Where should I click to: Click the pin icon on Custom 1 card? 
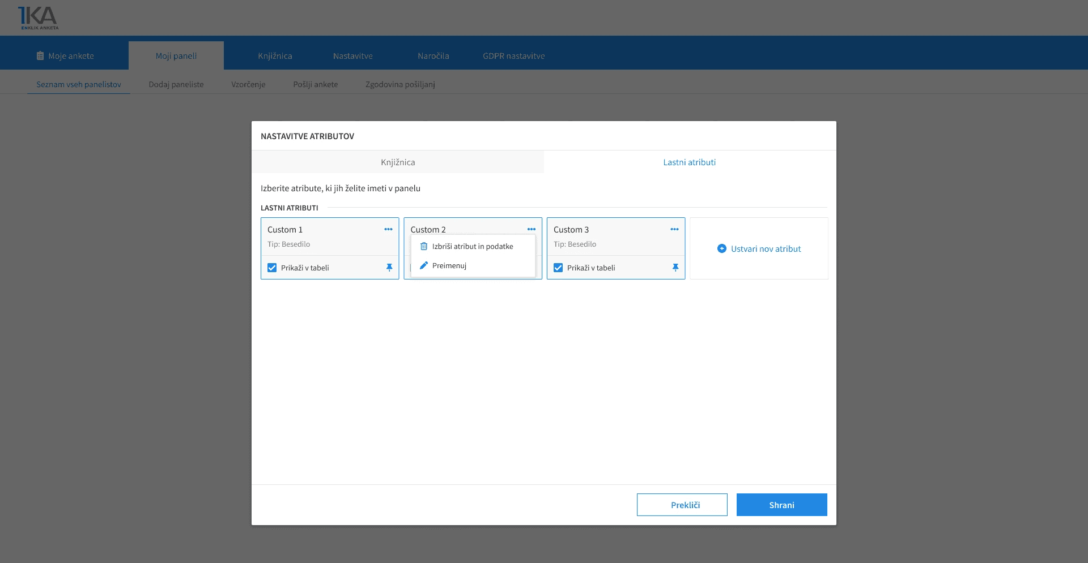pos(389,268)
